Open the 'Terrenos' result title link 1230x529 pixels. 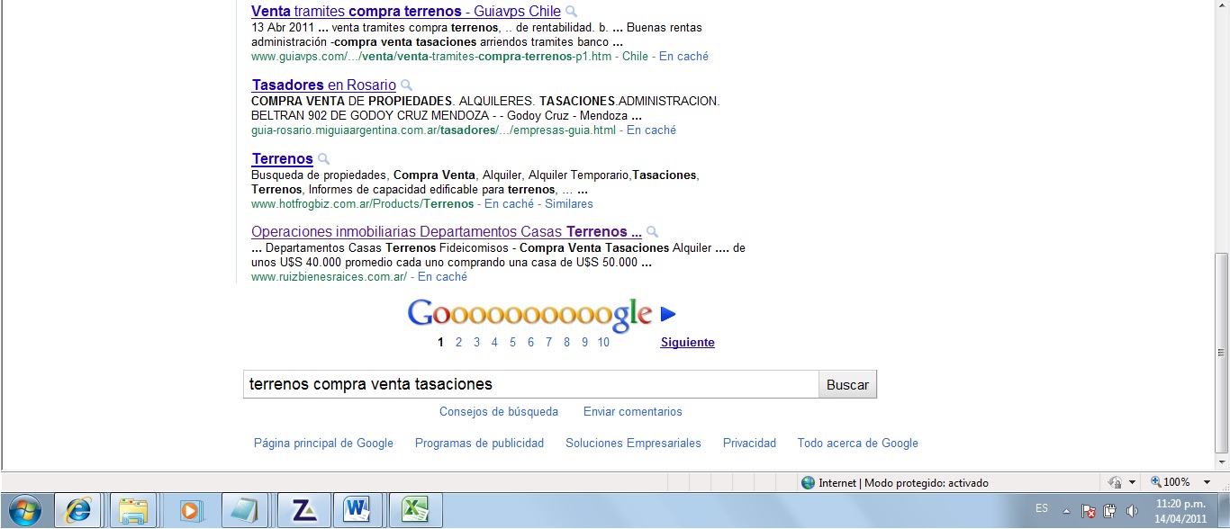tap(283, 159)
